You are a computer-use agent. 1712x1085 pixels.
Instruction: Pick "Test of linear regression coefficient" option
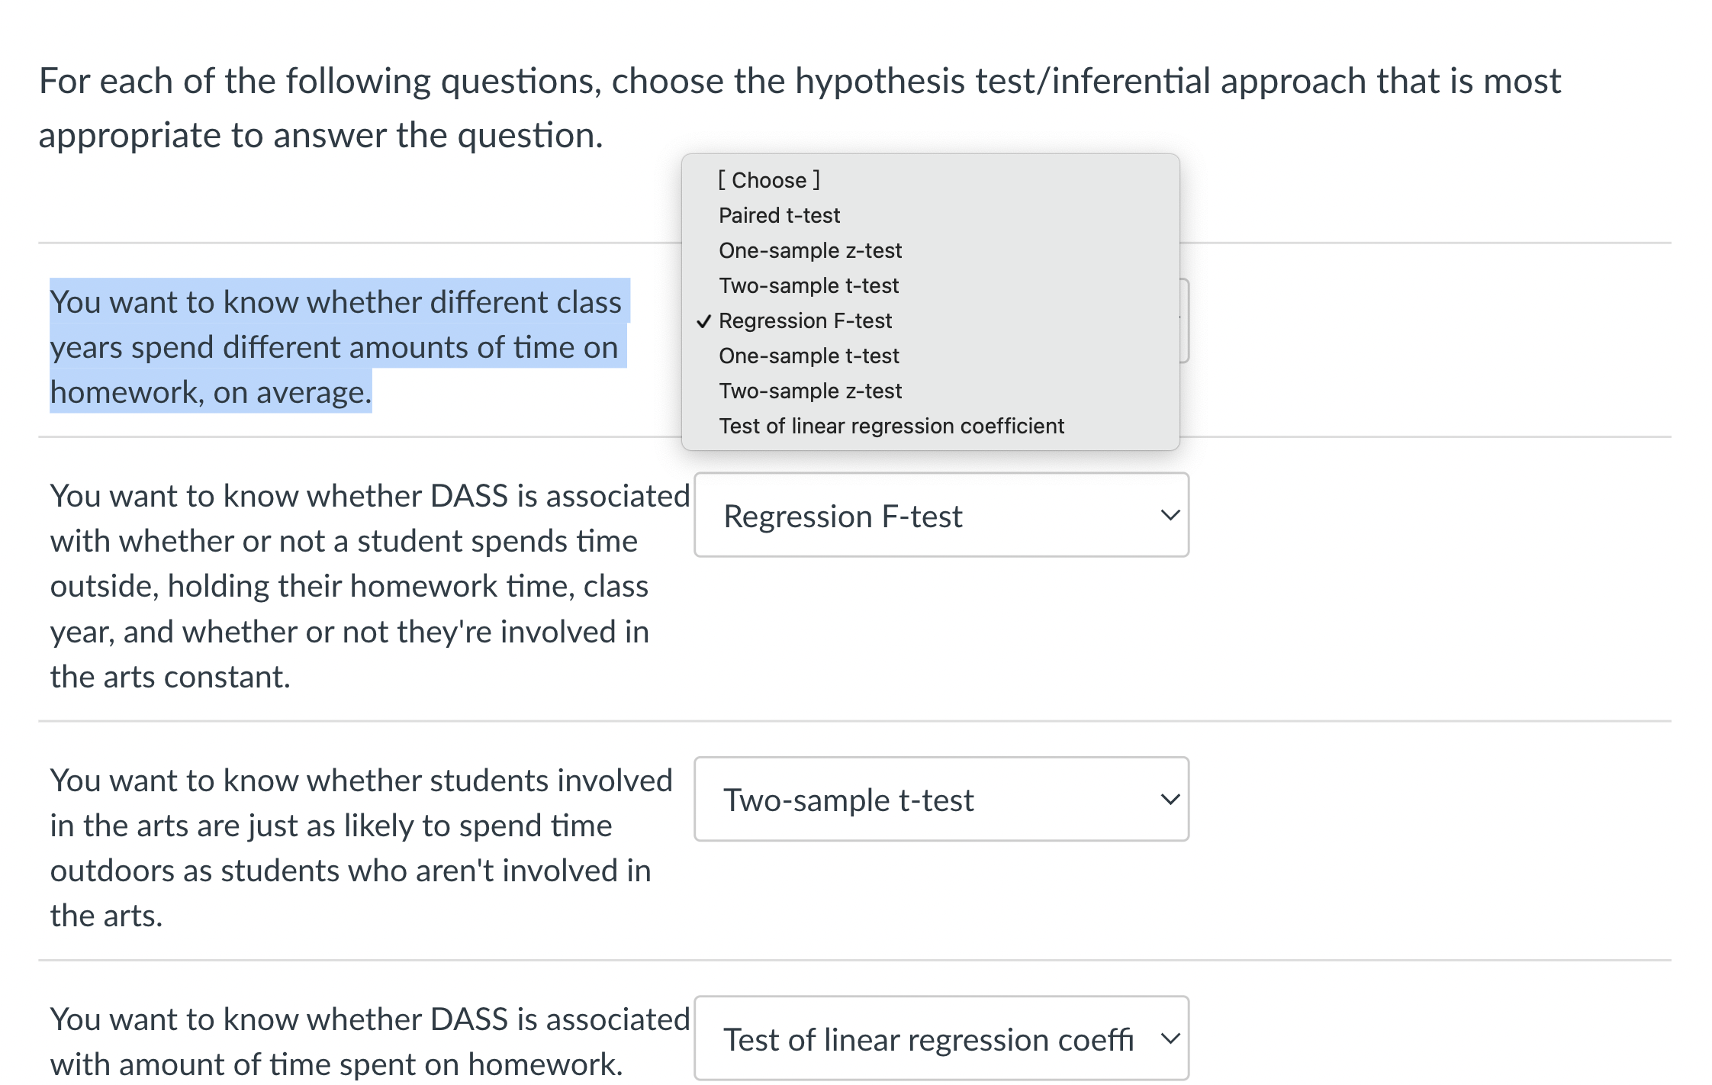(891, 426)
